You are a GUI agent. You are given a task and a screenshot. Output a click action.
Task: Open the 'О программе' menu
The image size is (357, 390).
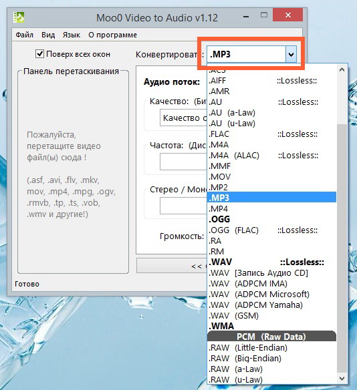tap(112, 35)
